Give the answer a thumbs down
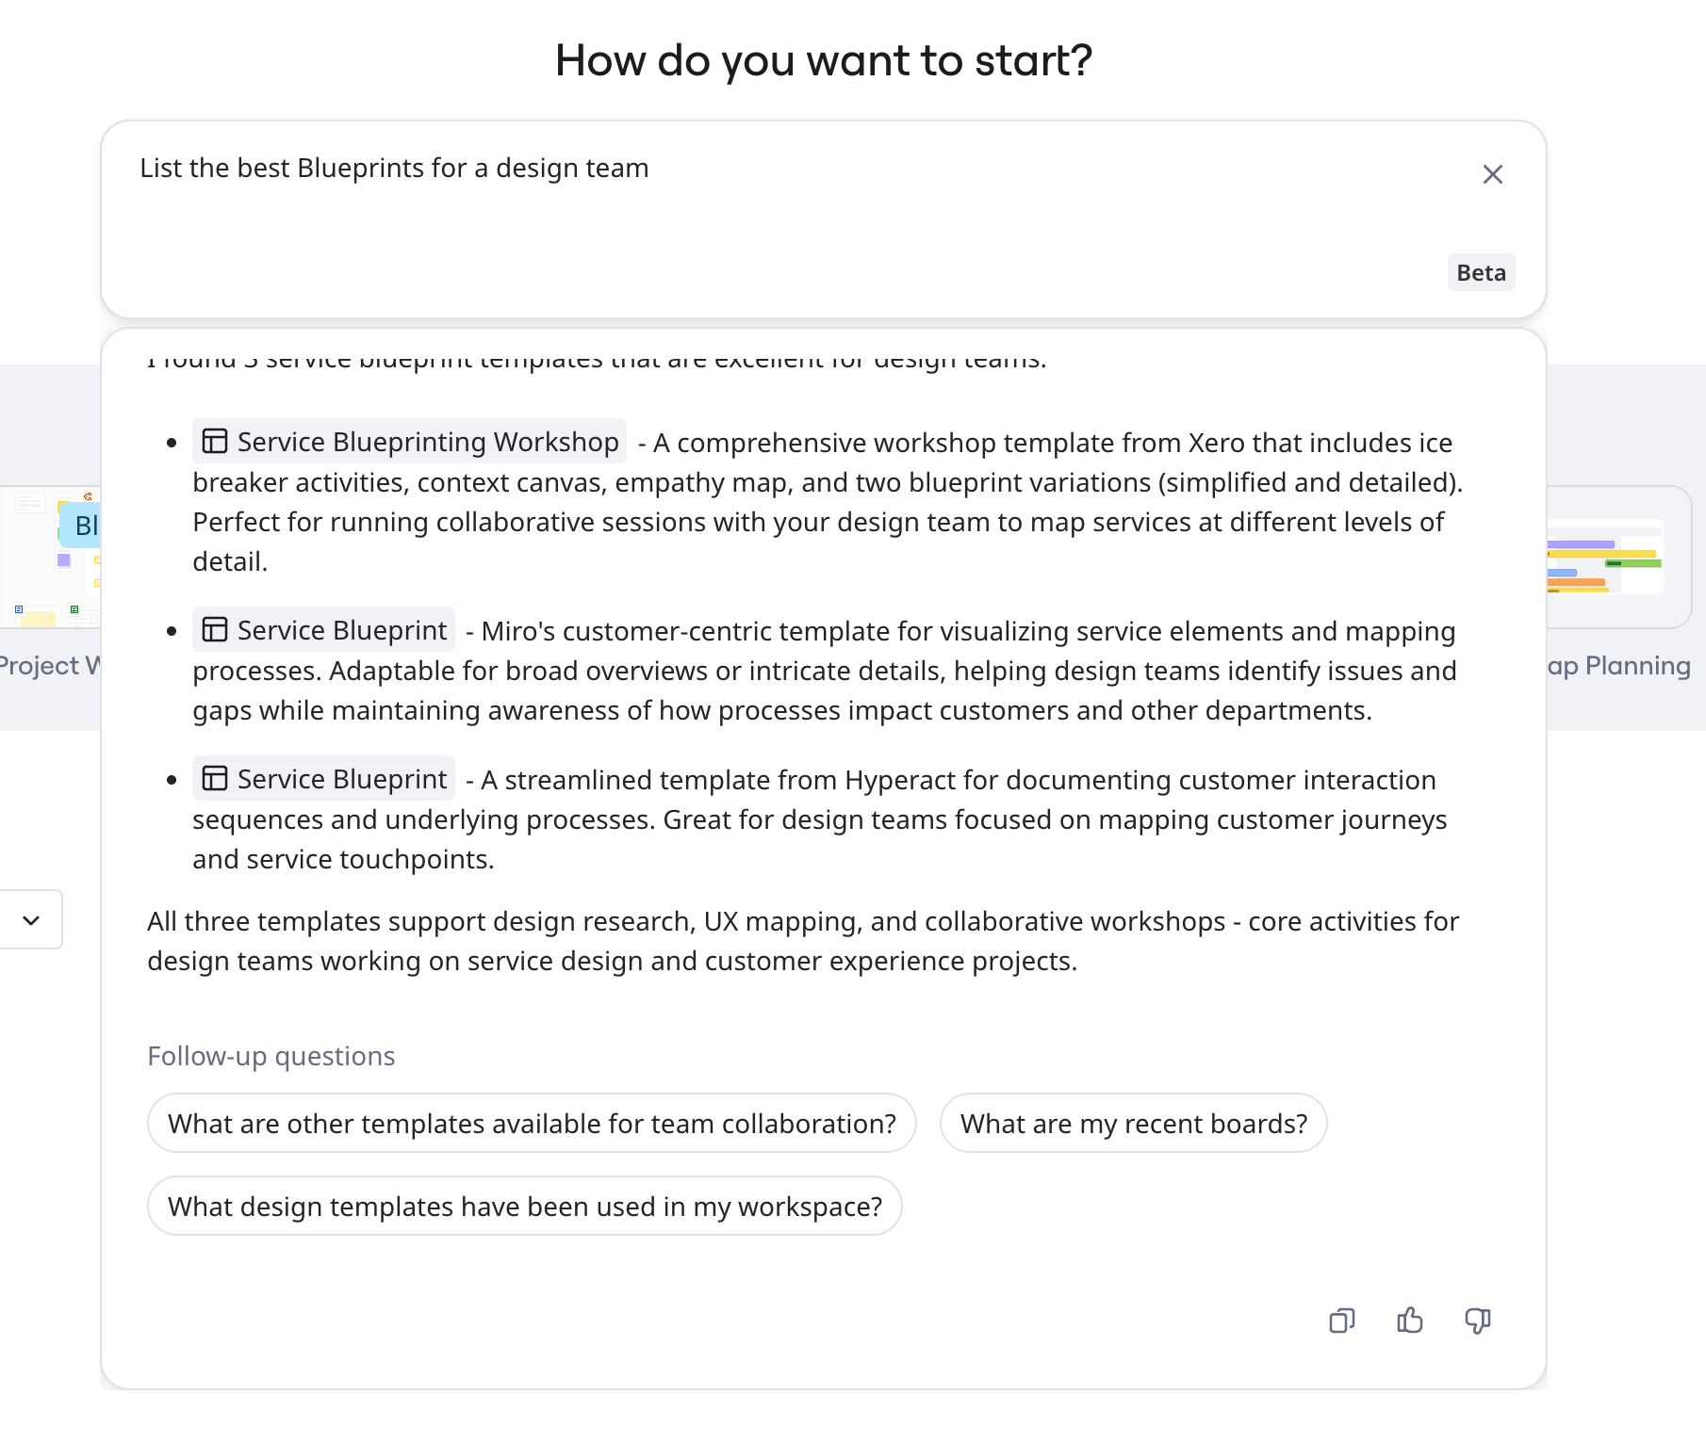 pos(1477,1321)
